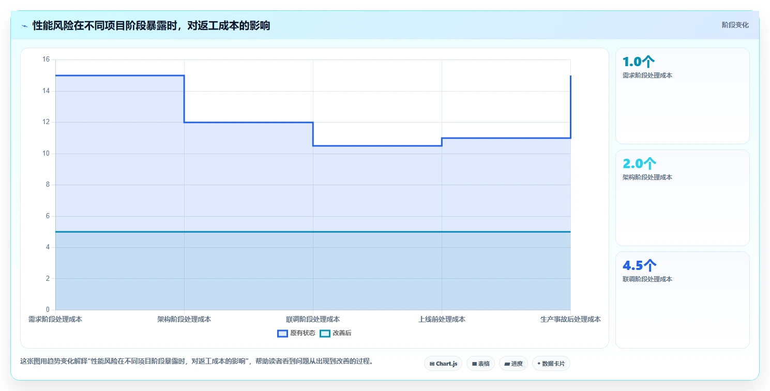Toggle the 改善后 legend item
Image resolution: width=770 pixels, height=391 pixels.
[335, 333]
